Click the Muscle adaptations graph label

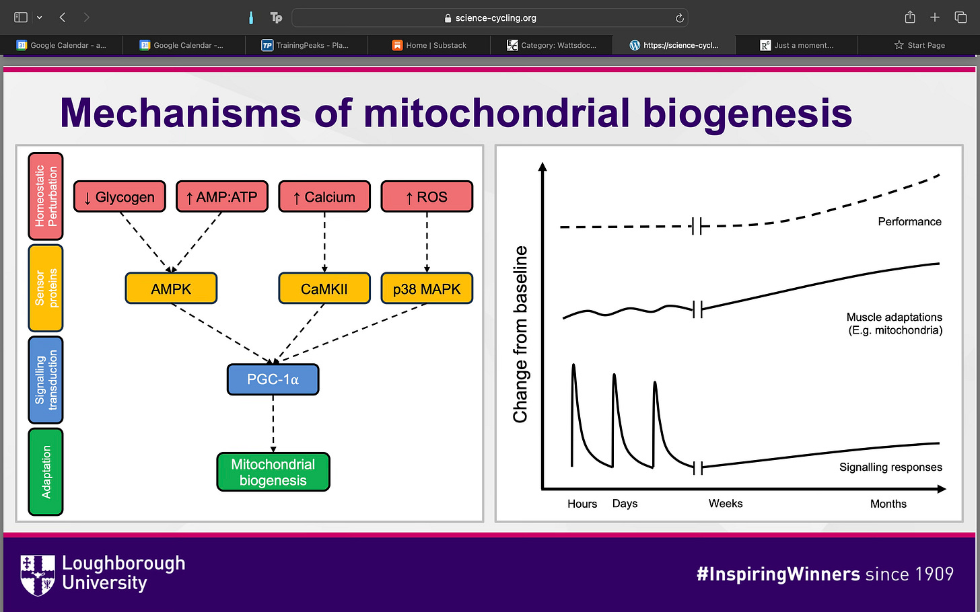pos(895,323)
